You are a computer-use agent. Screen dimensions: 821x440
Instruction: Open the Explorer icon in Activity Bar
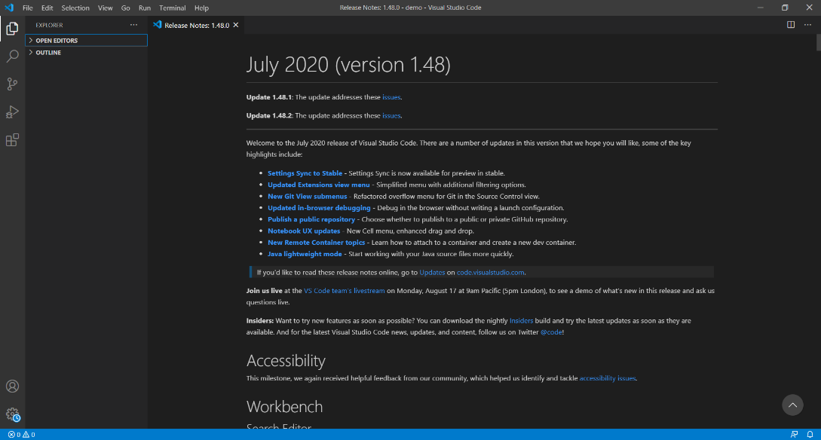click(x=12, y=29)
